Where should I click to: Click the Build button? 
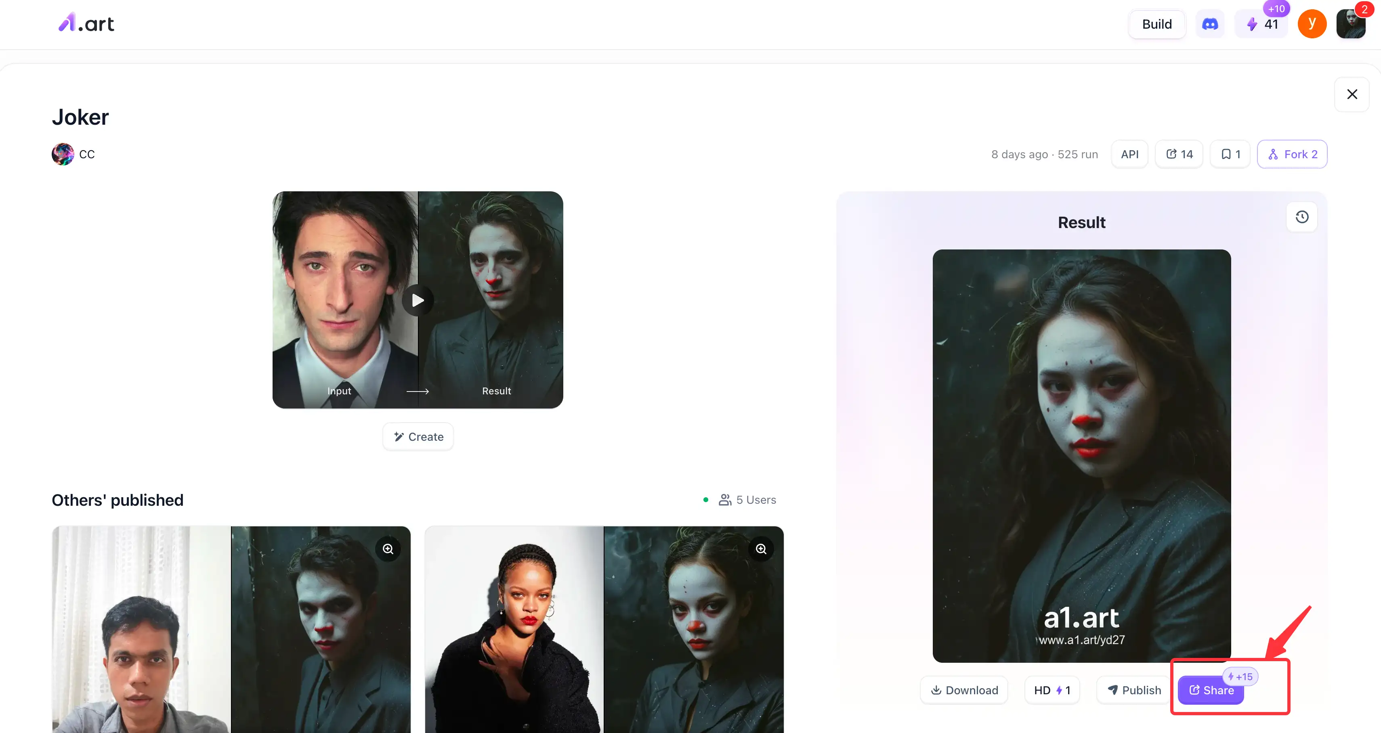pos(1157,24)
